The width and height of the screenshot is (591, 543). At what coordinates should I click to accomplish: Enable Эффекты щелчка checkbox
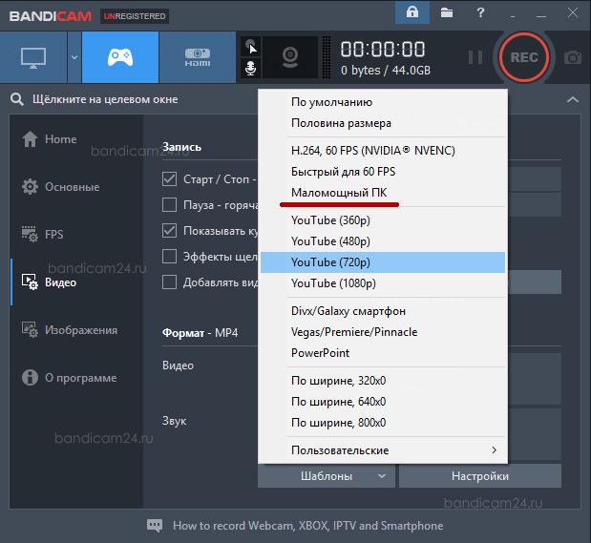click(169, 257)
